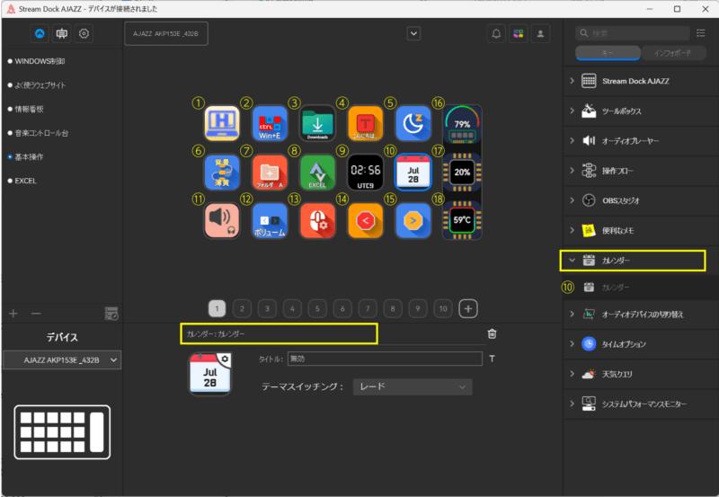Select the 背景 wallpaper key icon

pyautogui.click(x=222, y=172)
